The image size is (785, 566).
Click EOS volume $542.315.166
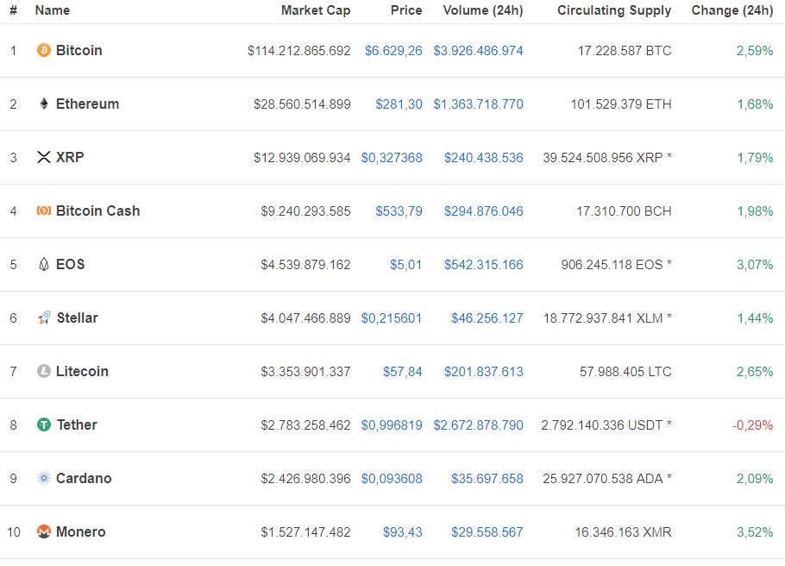click(x=484, y=265)
